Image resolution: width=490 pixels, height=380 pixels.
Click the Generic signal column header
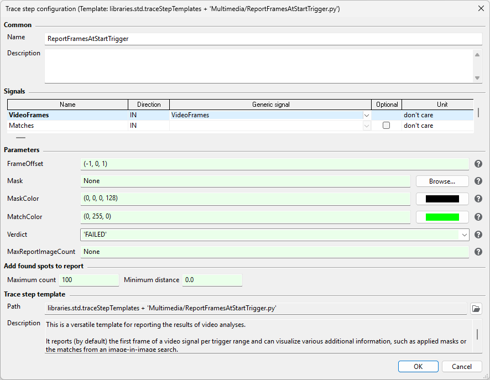pos(270,105)
